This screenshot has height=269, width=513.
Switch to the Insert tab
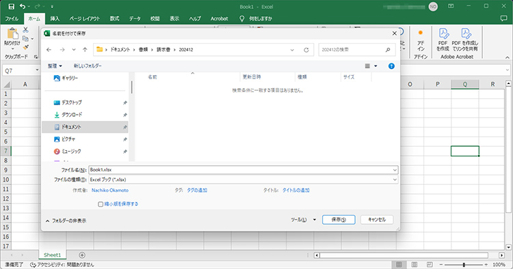point(55,18)
